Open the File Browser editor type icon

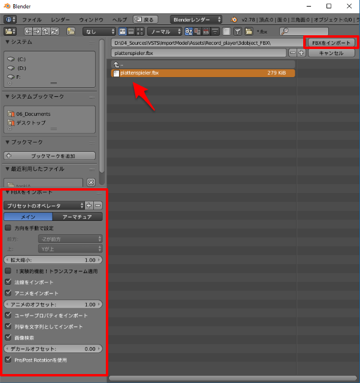pos(10,31)
